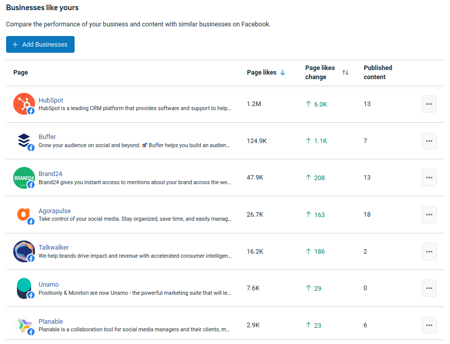Open Talkwalker row more options menu

click(x=429, y=252)
